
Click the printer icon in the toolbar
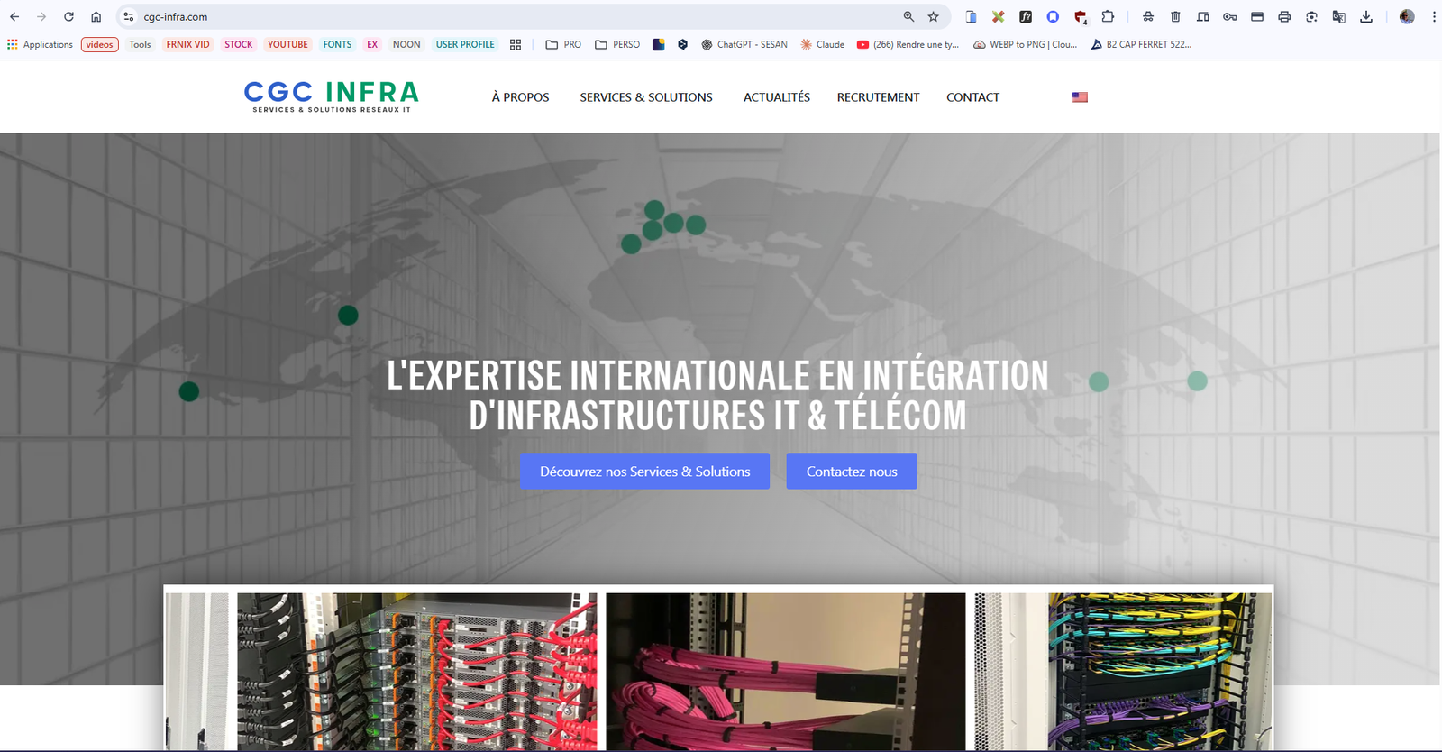(1284, 17)
